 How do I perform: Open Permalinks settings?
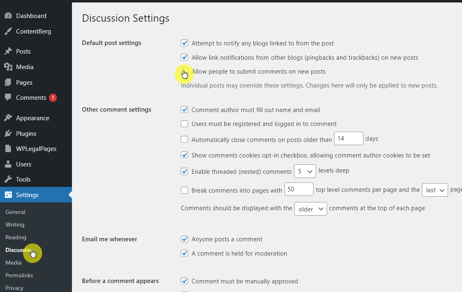click(19, 275)
